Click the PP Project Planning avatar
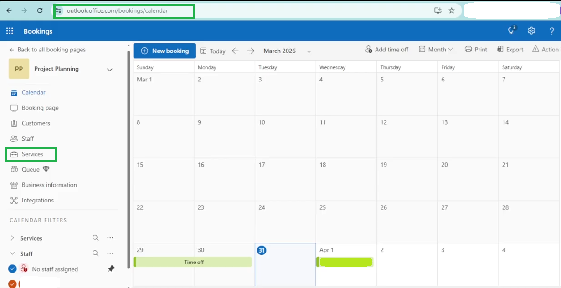 click(19, 69)
